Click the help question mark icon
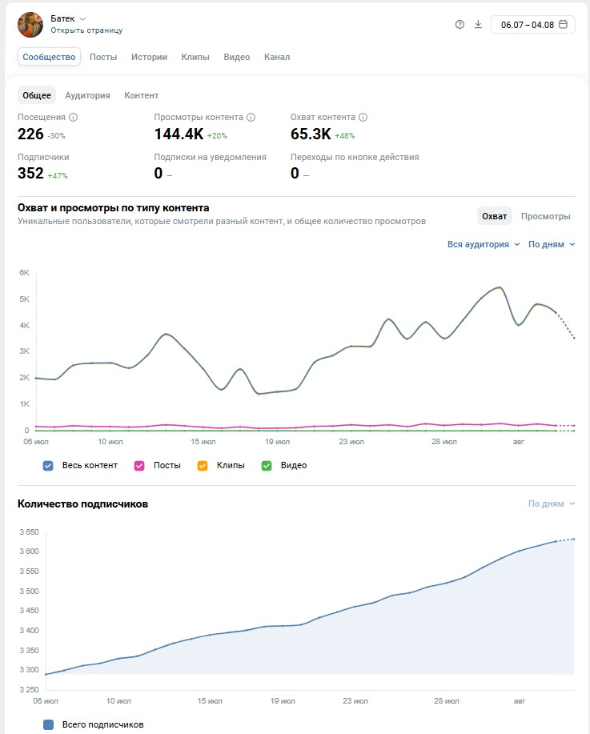590x734 pixels. [x=460, y=24]
